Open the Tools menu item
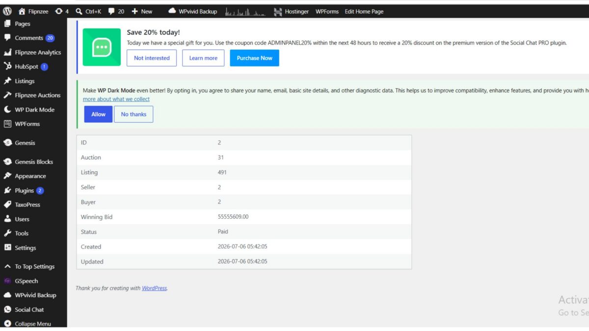Image resolution: width=589 pixels, height=331 pixels. pyautogui.click(x=22, y=233)
